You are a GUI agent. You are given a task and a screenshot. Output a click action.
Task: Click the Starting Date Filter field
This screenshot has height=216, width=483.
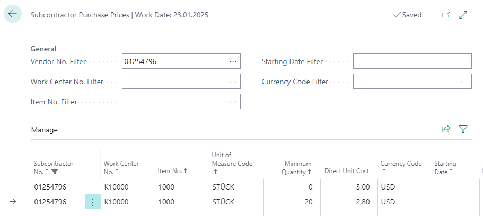pyautogui.click(x=412, y=61)
